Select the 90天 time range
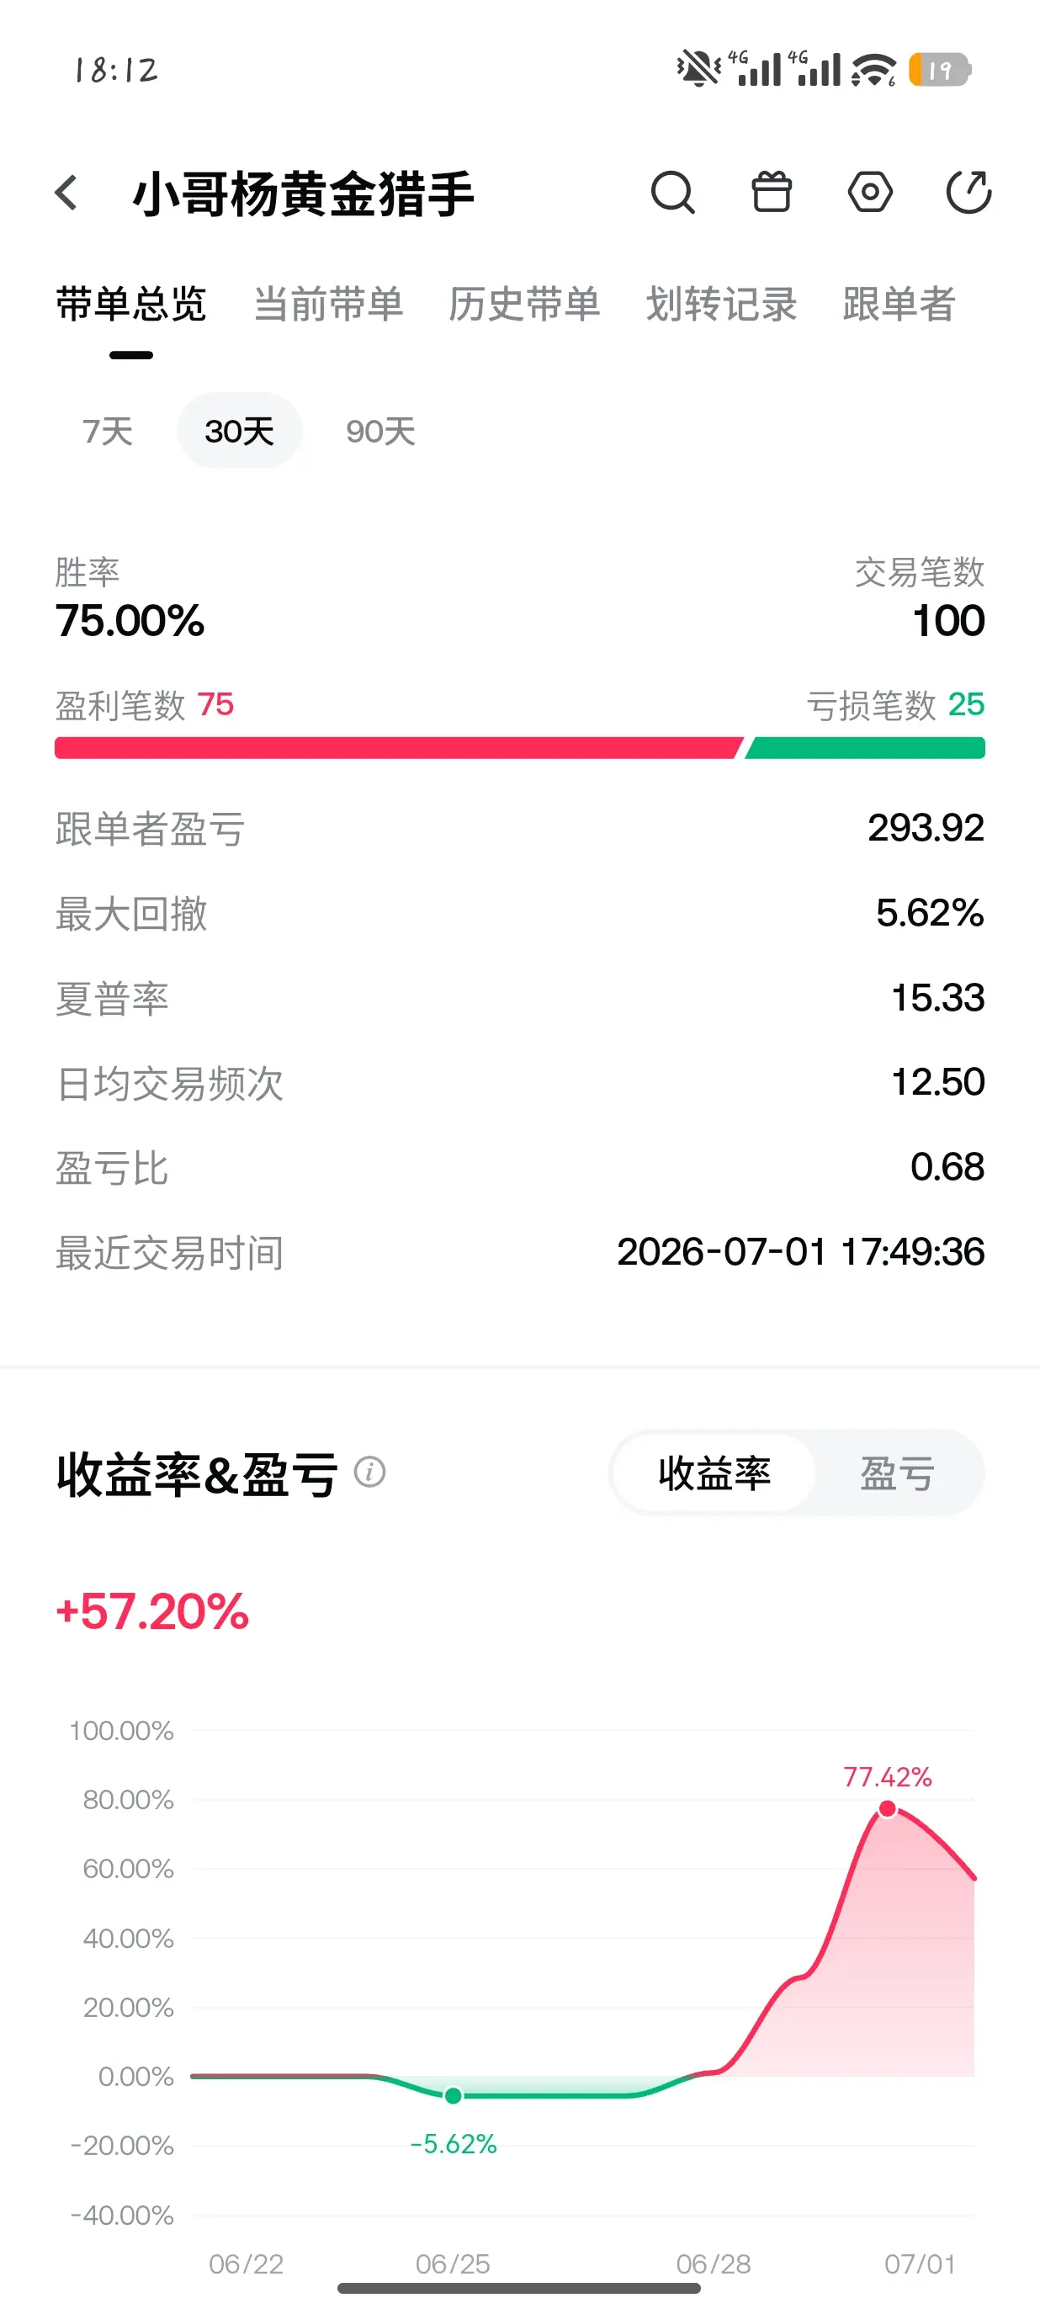The height and width of the screenshot is (2314, 1040). 381,431
